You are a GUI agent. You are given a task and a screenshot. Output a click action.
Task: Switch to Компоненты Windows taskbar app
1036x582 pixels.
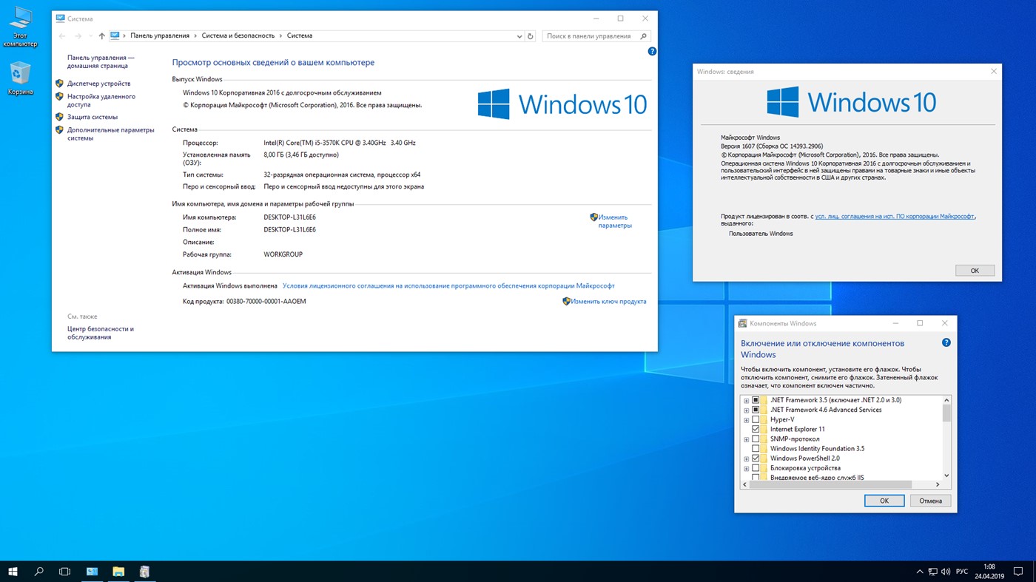coord(144,571)
